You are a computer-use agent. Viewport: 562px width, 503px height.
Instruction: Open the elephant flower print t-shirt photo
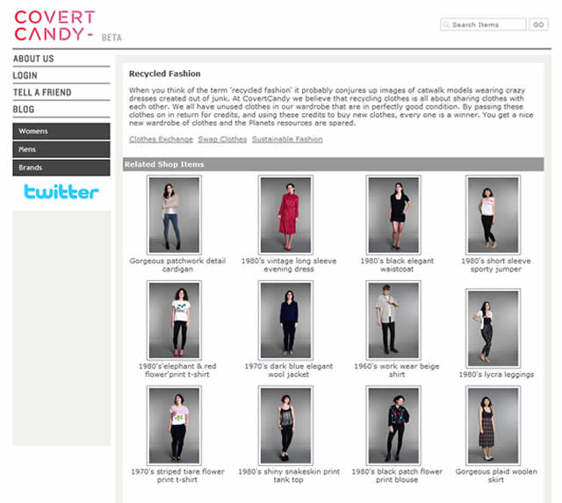coord(174,320)
